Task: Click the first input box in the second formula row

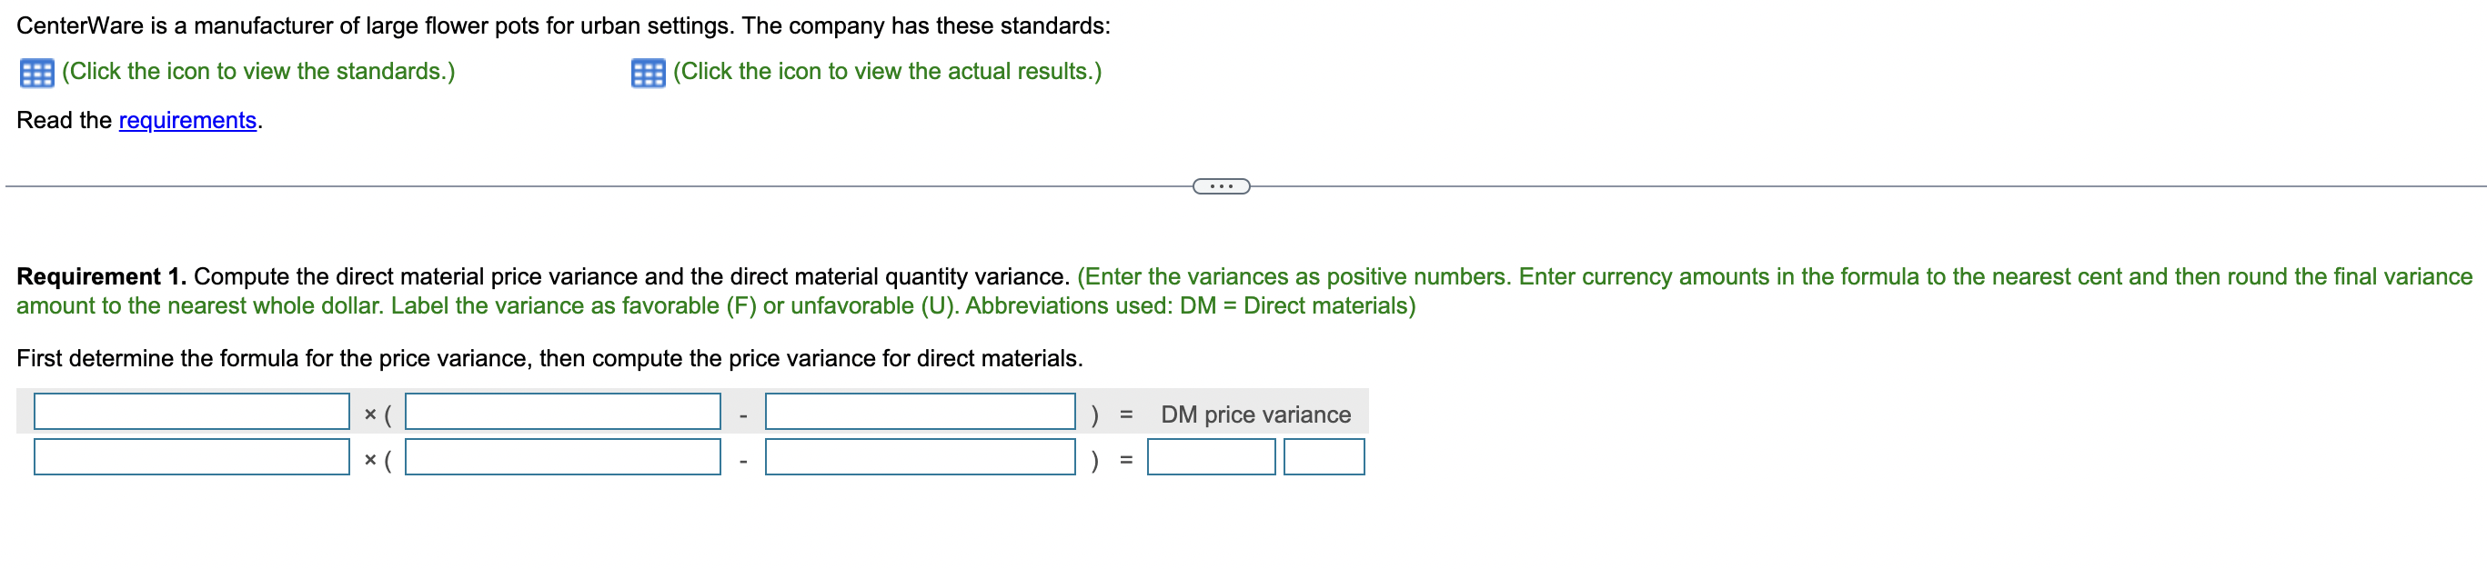Action: coord(191,456)
